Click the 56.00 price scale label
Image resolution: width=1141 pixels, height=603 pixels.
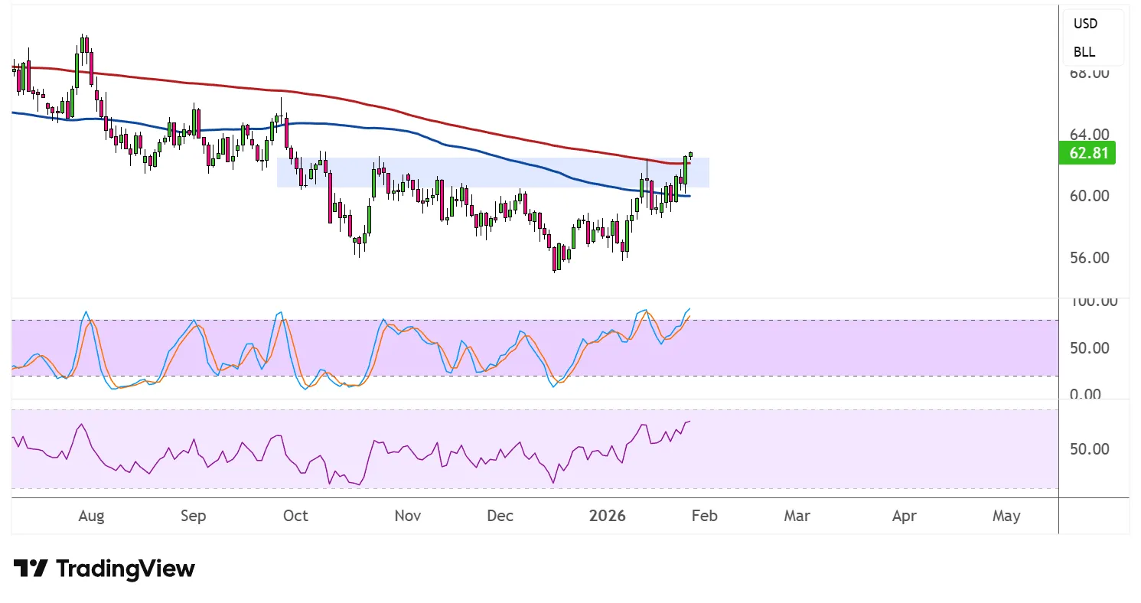1089,258
